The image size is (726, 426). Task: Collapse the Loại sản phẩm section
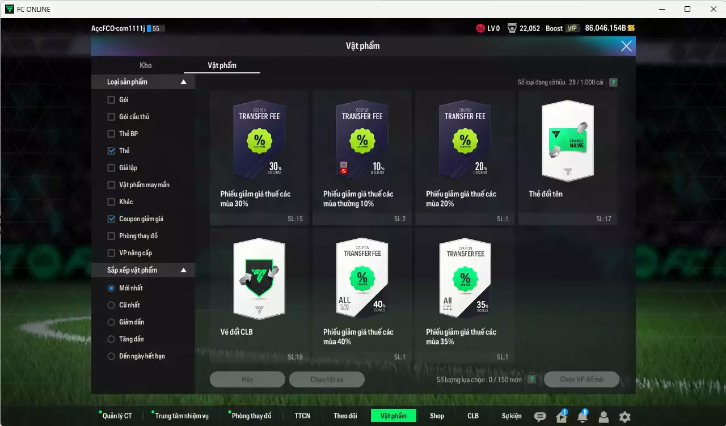(x=183, y=81)
